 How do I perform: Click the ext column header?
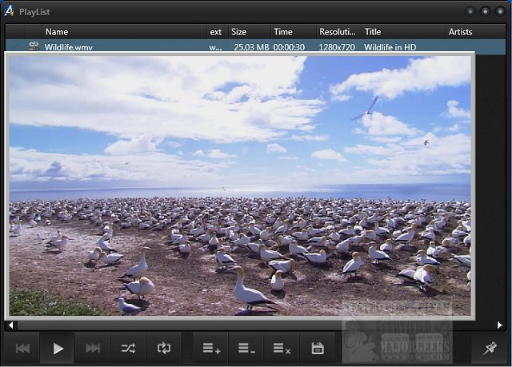point(216,32)
